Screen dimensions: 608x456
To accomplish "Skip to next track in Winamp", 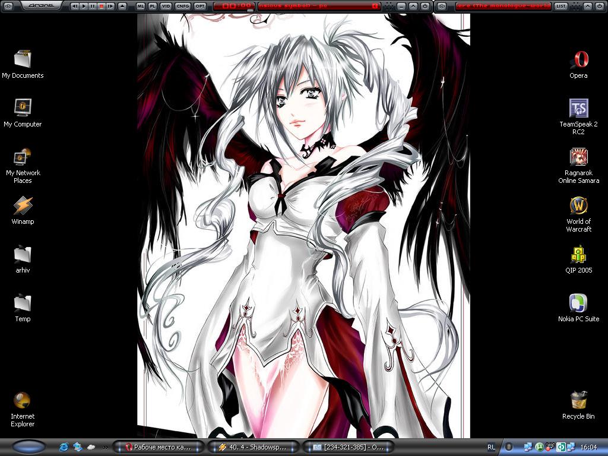I will [110, 6].
